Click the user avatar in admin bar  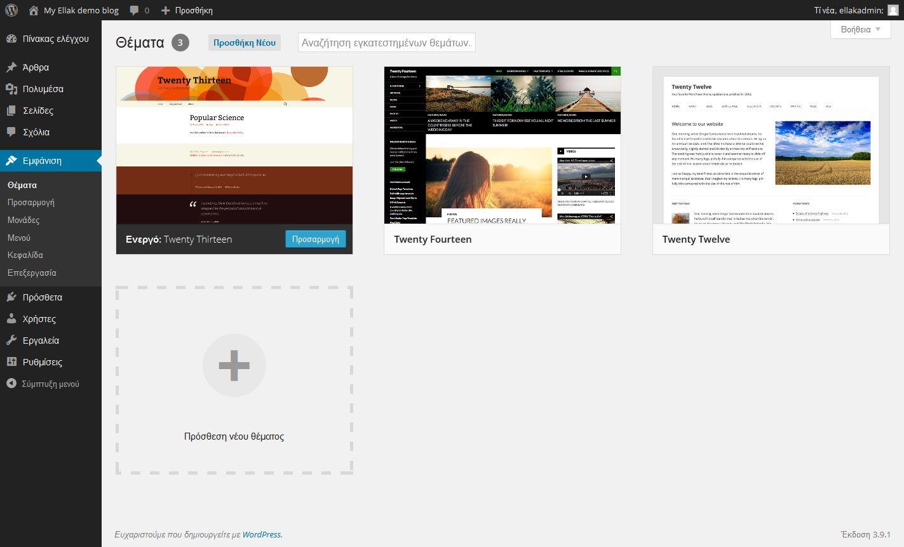pyautogui.click(x=893, y=10)
